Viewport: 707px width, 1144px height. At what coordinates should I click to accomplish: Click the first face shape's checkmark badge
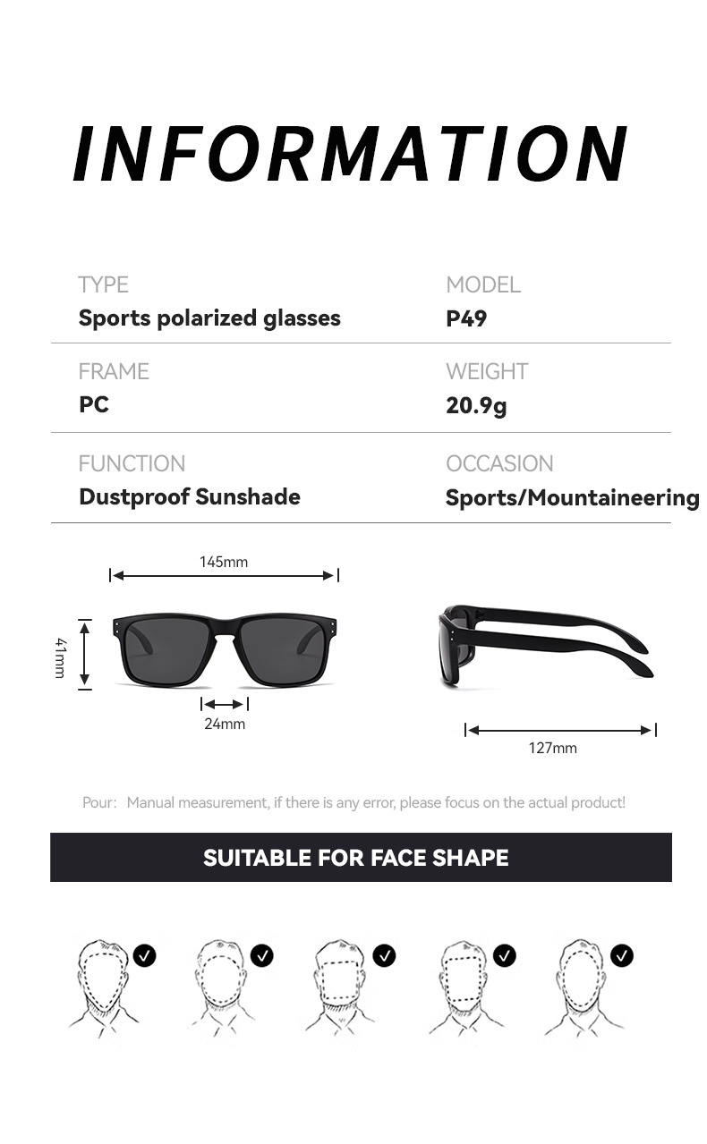pos(144,955)
